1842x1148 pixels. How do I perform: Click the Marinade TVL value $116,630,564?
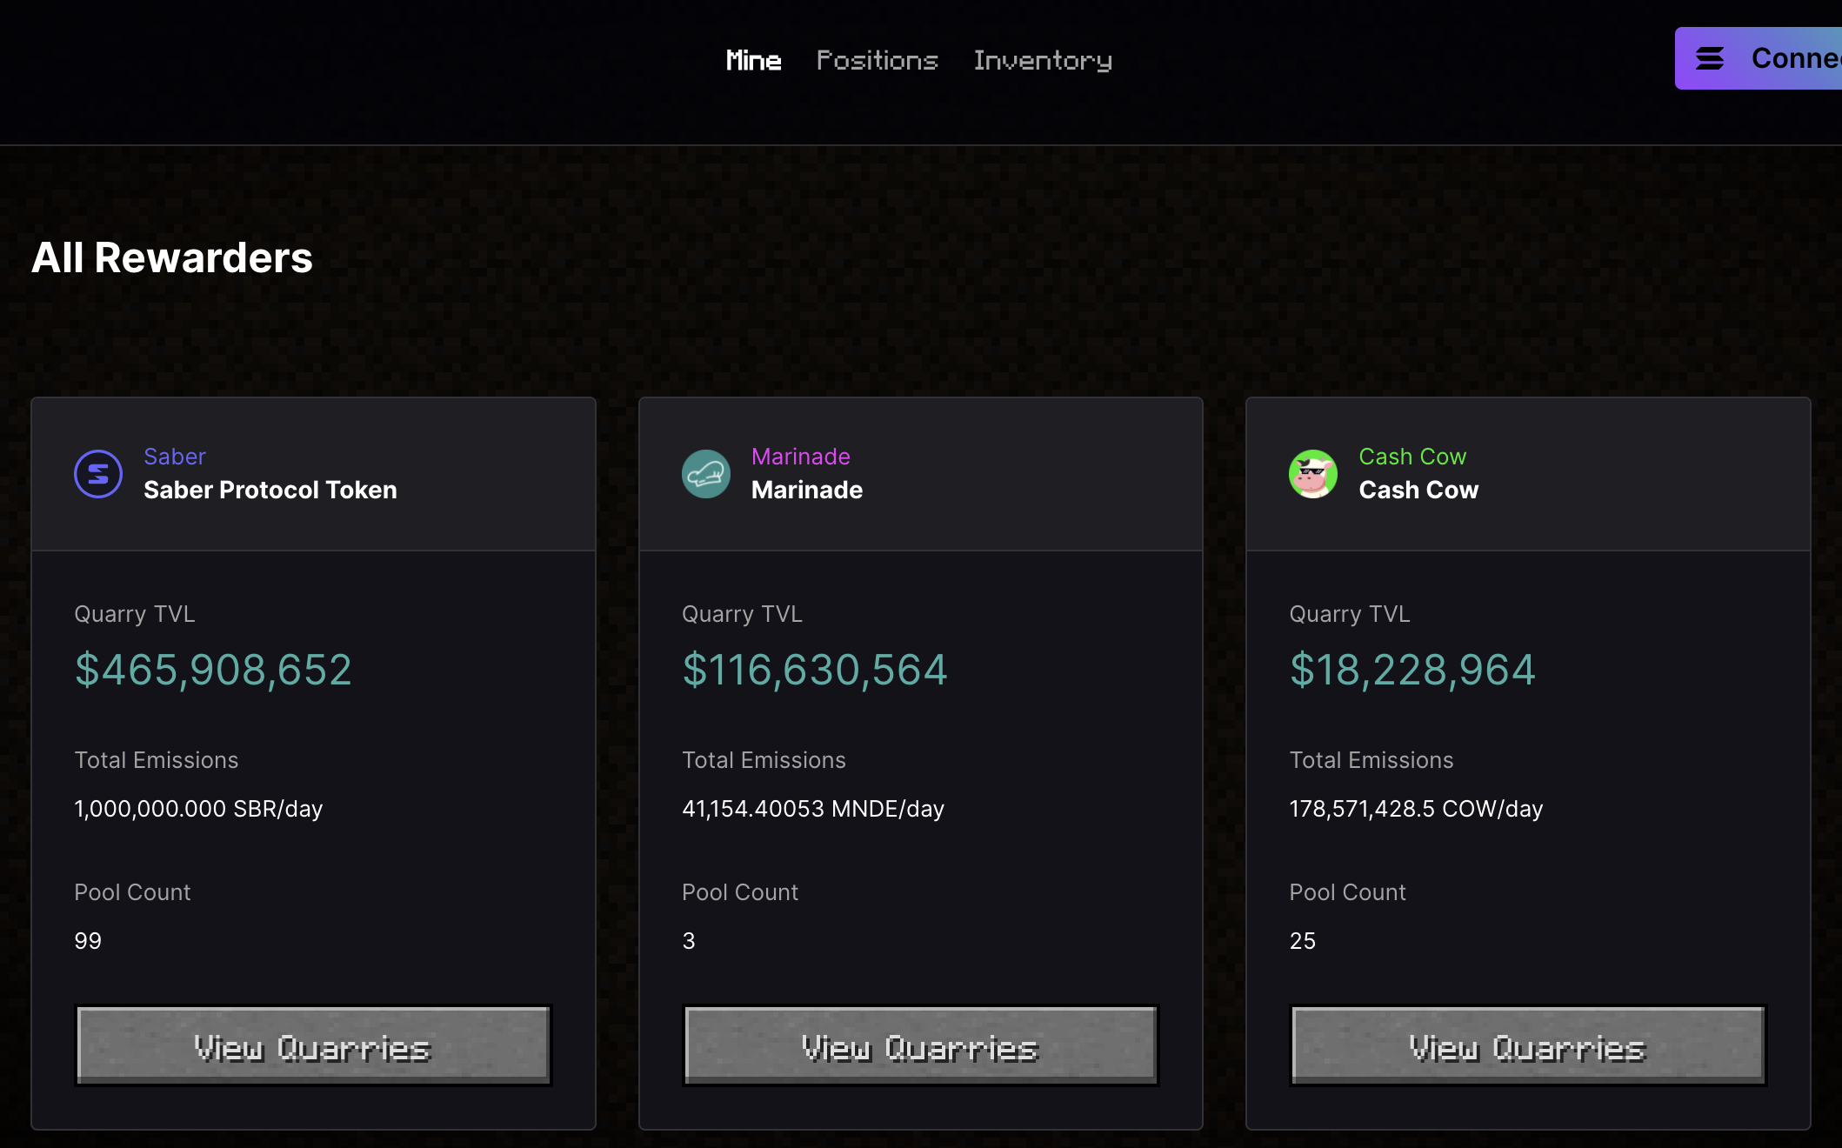point(814,670)
